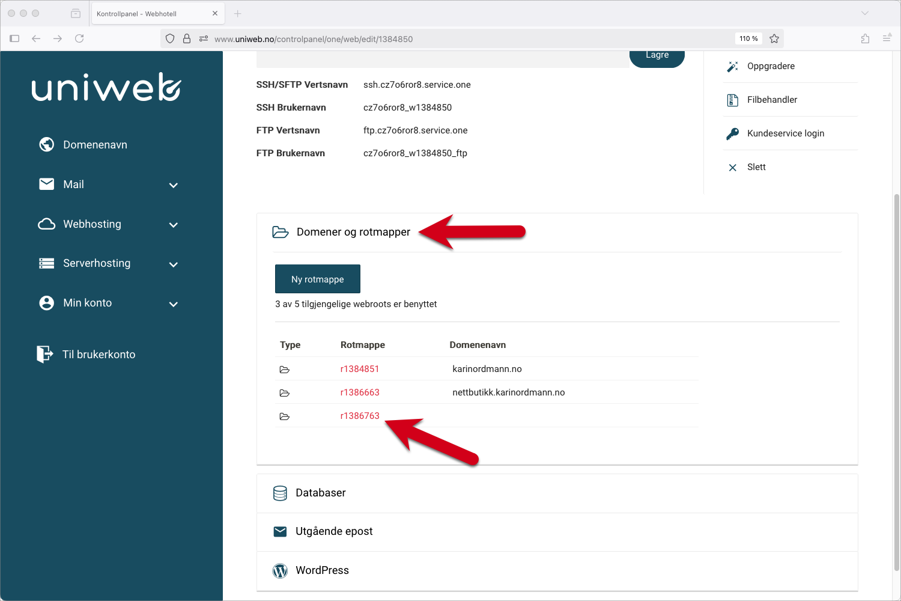Click the padlock site security icon
The width and height of the screenshot is (901, 601).
tap(187, 38)
